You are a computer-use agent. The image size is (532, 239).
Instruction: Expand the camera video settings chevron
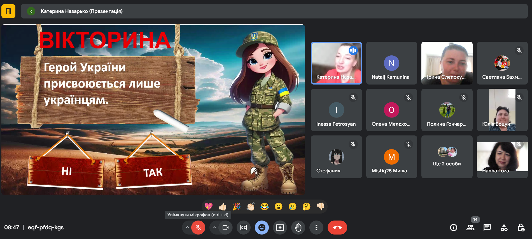click(x=214, y=228)
